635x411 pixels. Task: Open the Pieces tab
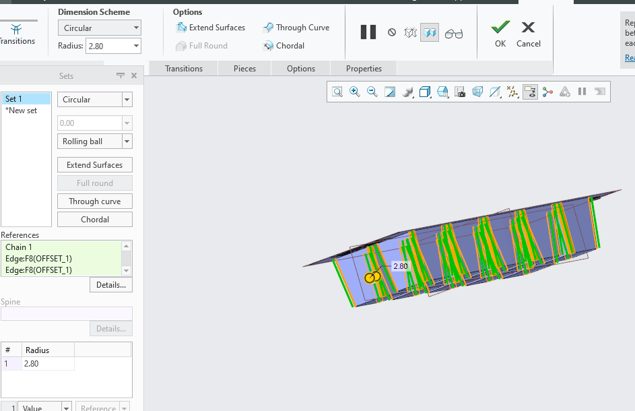point(244,69)
